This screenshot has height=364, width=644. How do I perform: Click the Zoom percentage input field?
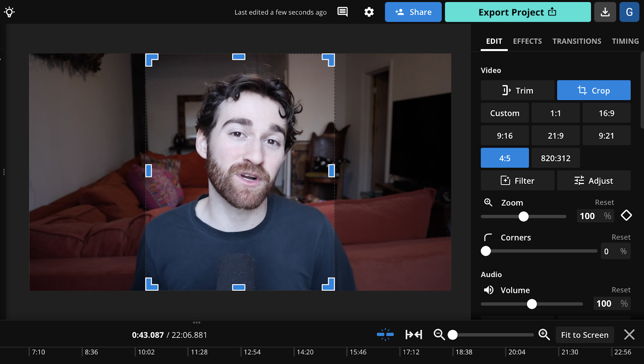point(595,216)
